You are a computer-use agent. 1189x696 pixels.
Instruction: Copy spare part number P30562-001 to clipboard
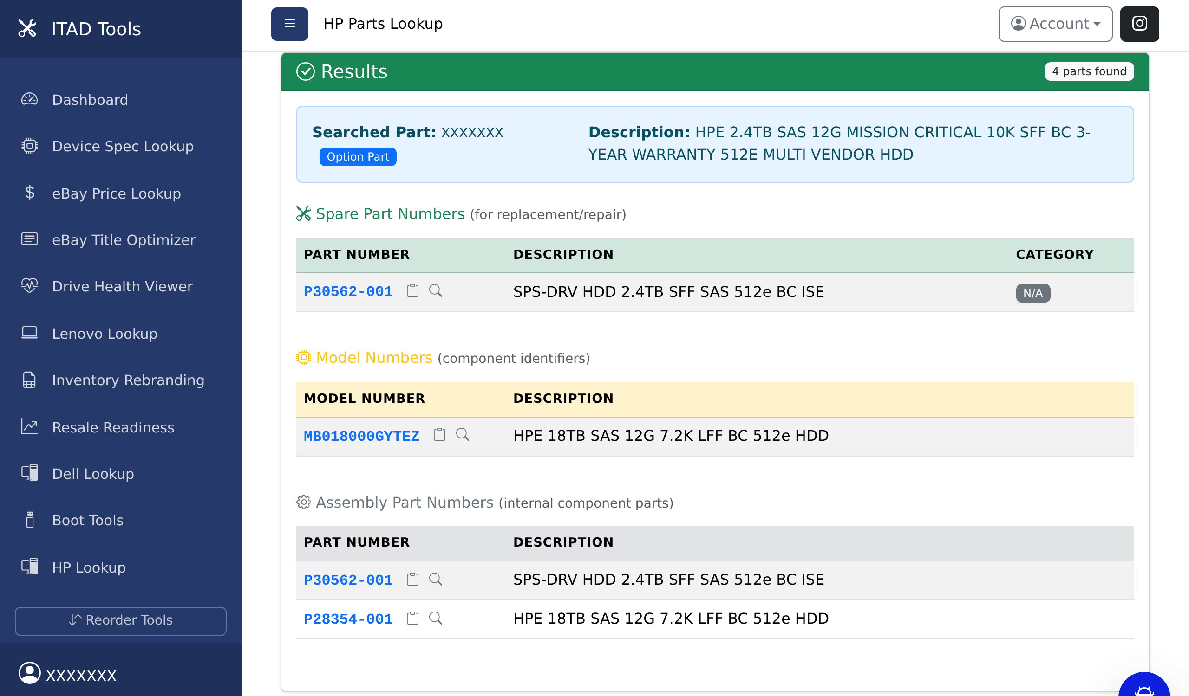412,291
